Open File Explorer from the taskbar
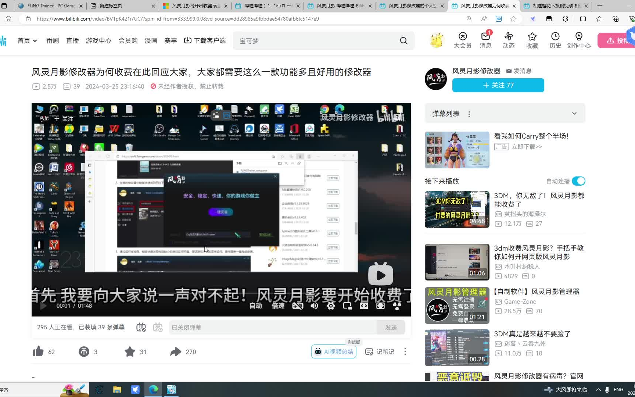The width and height of the screenshot is (635, 397). pyautogui.click(x=117, y=390)
